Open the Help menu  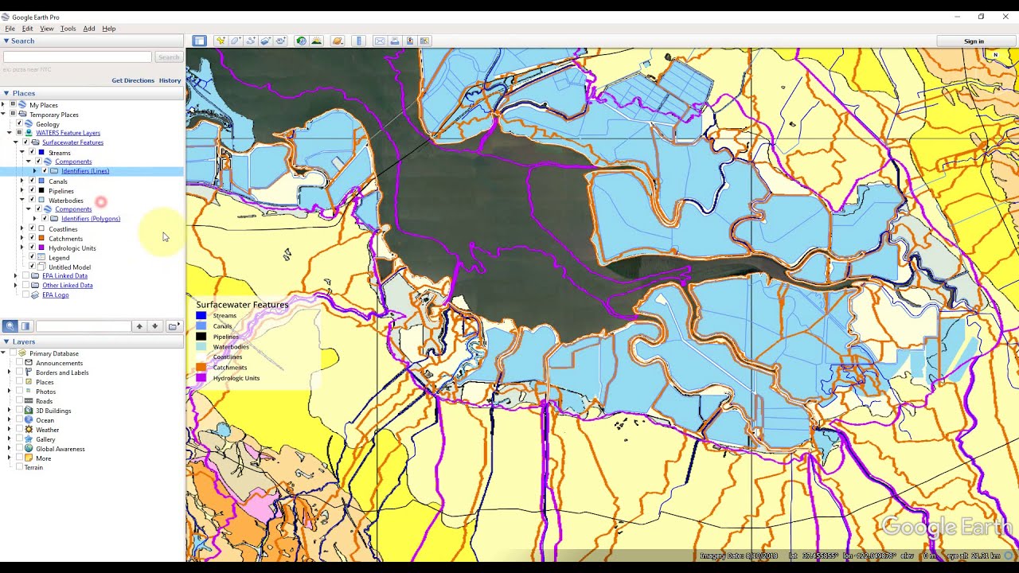point(109,29)
